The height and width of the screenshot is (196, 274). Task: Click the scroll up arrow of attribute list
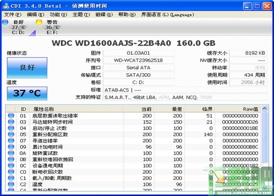[x=265, y=109]
